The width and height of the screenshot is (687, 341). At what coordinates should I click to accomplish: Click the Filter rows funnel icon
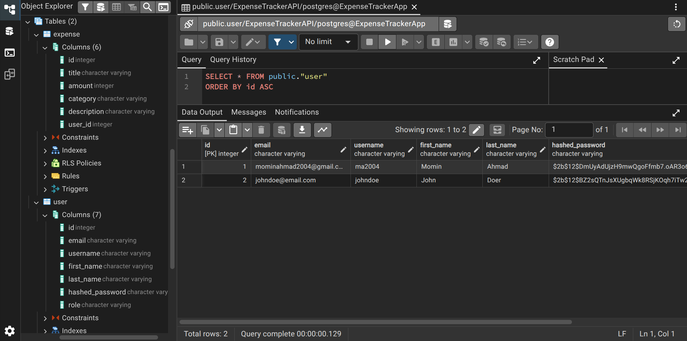[x=277, y=42]
